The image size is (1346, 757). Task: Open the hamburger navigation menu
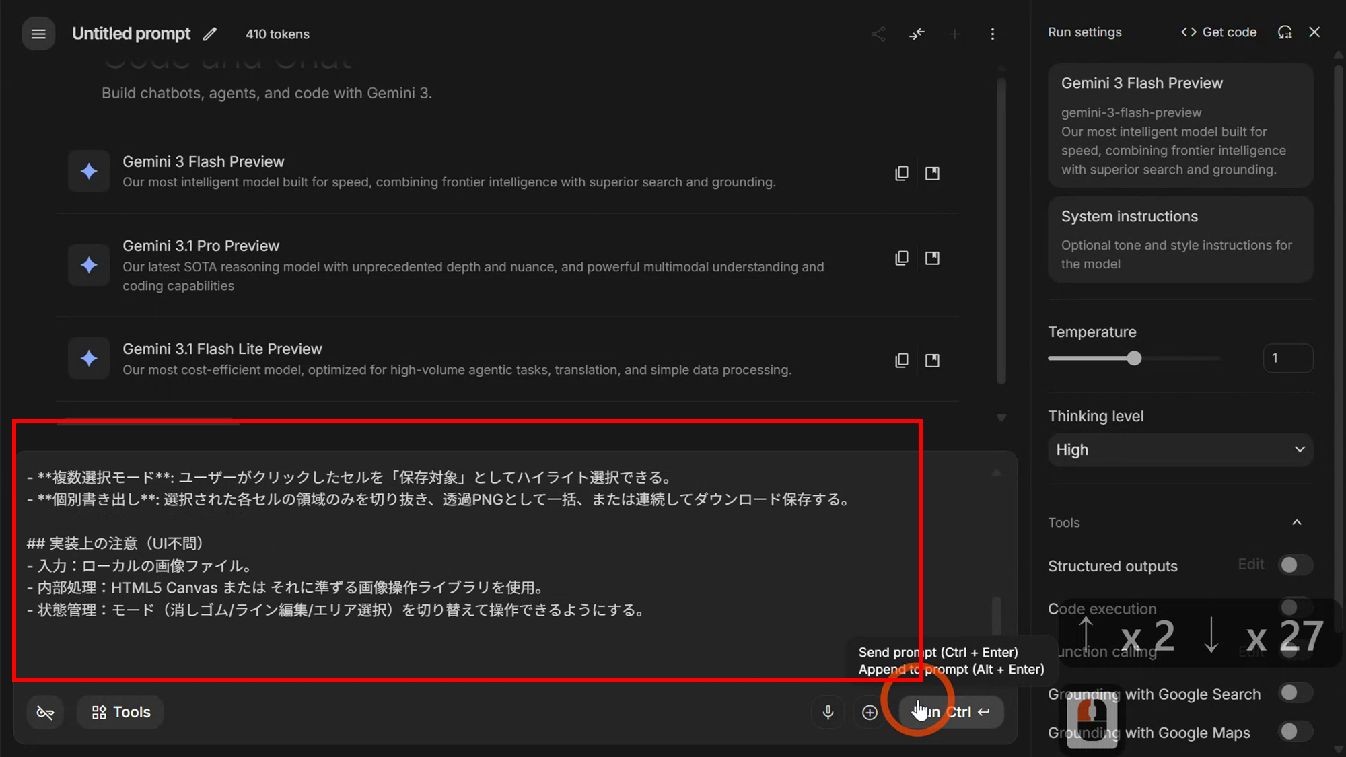38,34
